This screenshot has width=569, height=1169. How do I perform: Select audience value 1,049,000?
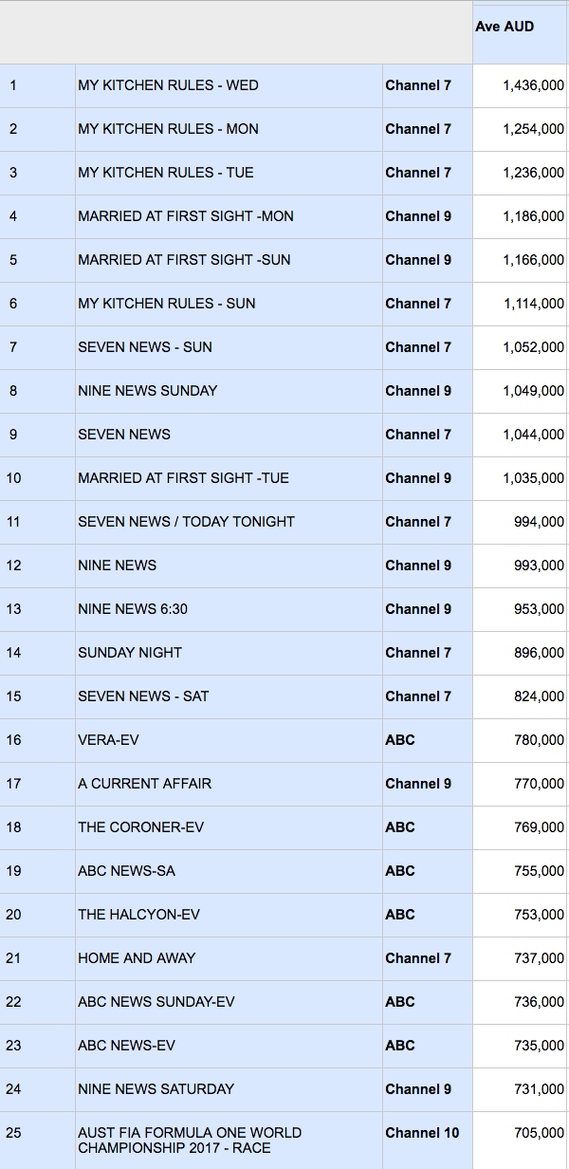pos(520,391)
